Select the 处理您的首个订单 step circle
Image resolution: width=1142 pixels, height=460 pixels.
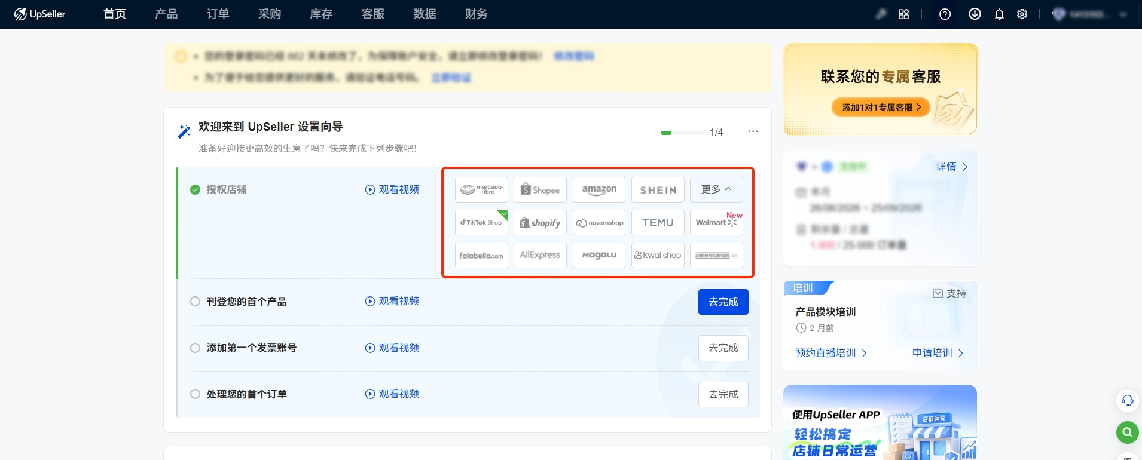(195, 394)
